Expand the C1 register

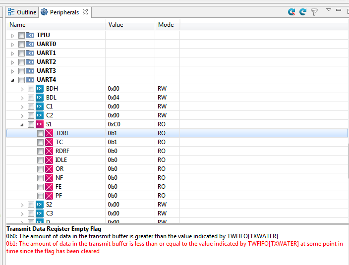point(22,106)
